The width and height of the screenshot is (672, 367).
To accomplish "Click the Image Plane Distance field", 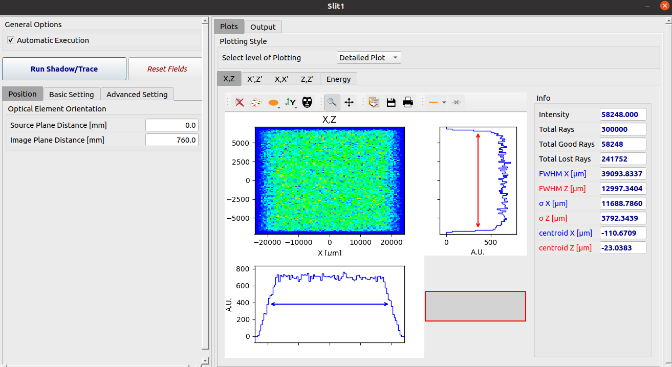I will (x=171, y=140).
